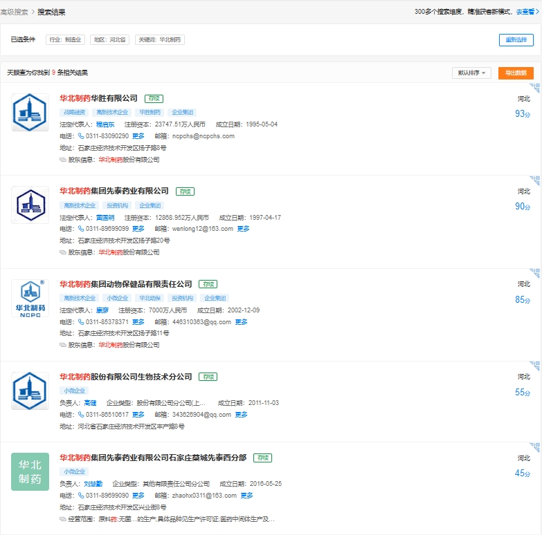Click address 石家庄经济技术开发区扬子路20号

coord(124,241)
